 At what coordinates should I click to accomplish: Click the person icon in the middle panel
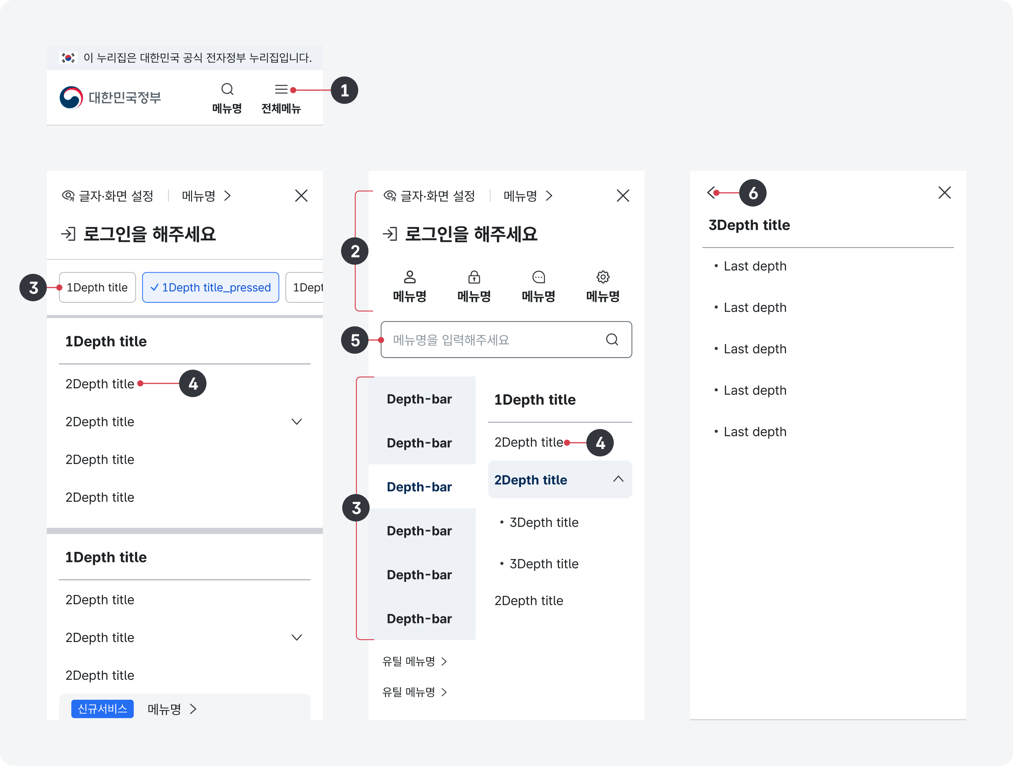[x=410, y=277]
